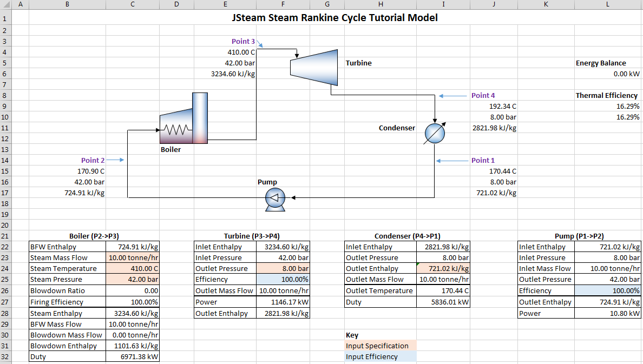The width and height of the screenshot is (643, 364).
Task: Select Boiler Duty value 6971.38 kW
Action: click(x=133, y=356)
